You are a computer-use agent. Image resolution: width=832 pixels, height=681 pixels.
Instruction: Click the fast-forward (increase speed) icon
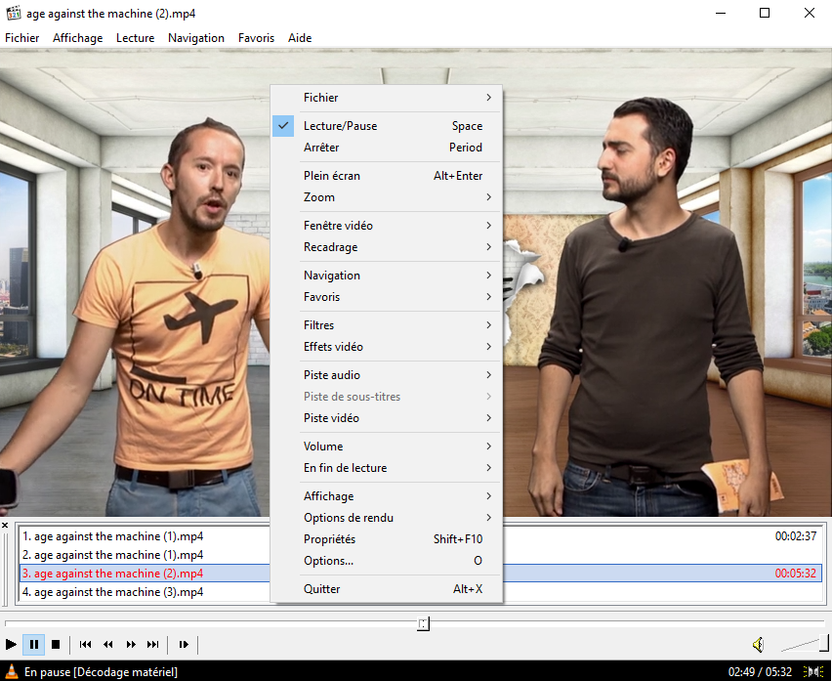(130, 645)
